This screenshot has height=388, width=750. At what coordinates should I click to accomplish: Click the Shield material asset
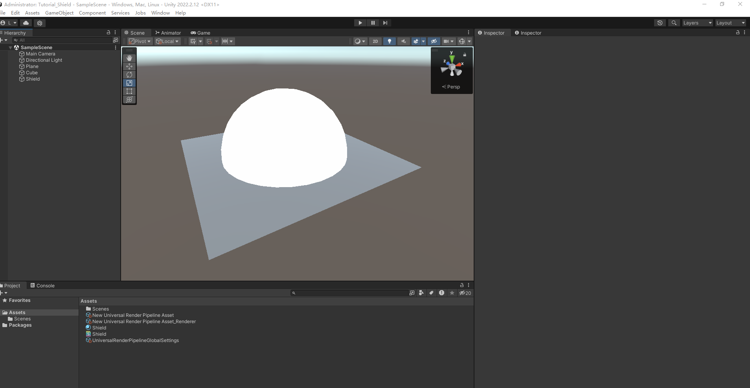point(99,328)
